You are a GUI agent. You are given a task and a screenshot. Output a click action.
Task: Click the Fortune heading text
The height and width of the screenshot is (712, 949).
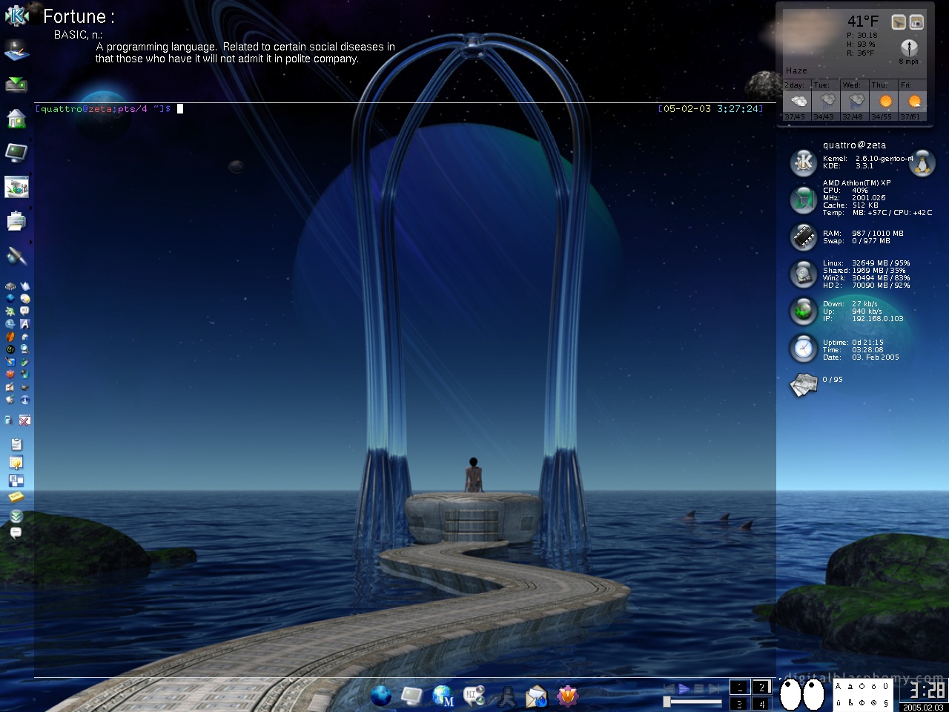coord(79,16)
